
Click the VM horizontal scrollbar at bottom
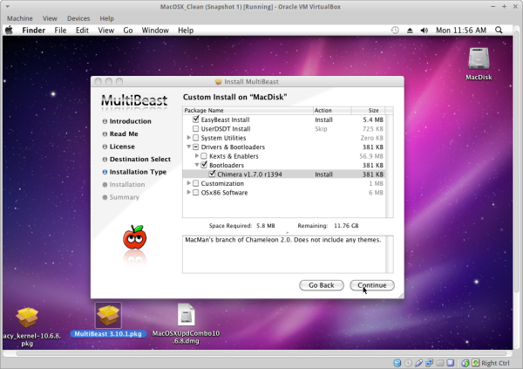[x=261, y=353]
